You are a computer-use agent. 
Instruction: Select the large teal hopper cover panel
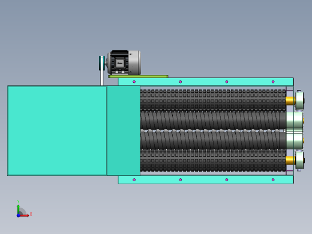57,131
